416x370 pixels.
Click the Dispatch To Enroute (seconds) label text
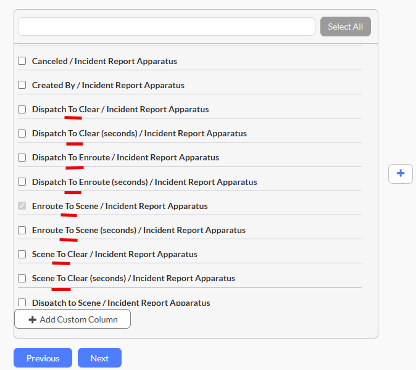(144, 182)
